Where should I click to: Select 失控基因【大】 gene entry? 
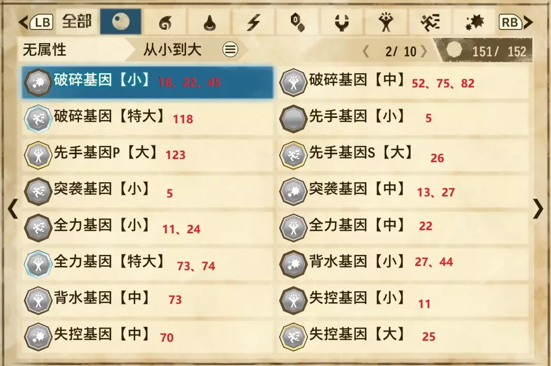coord(403,336)
